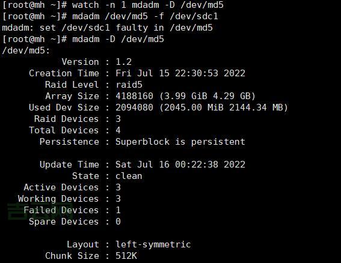
Task: Click the Working Devices label
Action: (x=58, y=199)
